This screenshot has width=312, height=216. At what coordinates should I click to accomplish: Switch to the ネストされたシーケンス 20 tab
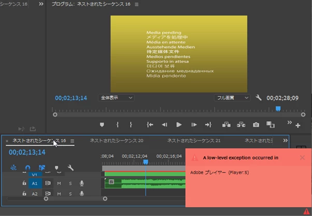click(x=117, y=140)
